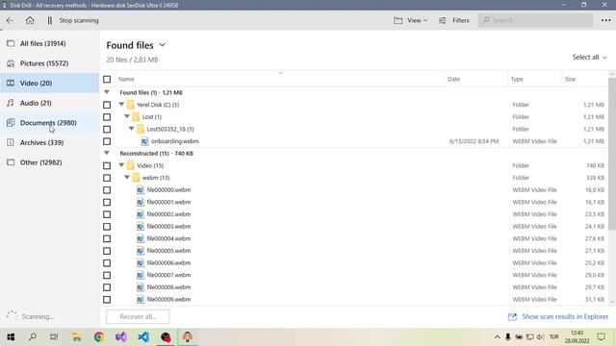
Task: Open taskbar search magnifier
Action: [33, 337]
